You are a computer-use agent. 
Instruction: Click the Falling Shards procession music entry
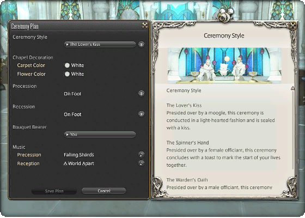click(x=79, y=155)
